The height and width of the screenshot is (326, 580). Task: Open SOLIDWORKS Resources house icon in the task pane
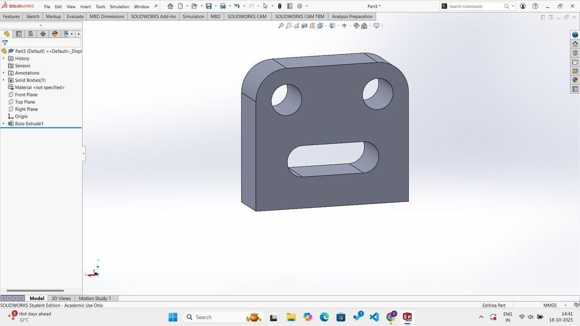click(x=575, y=44)
